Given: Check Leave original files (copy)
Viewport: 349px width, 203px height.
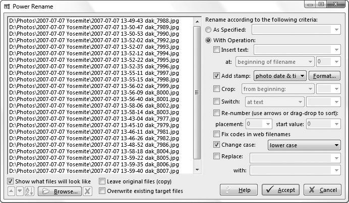Looking at the screenshot, I should point(102,181).
